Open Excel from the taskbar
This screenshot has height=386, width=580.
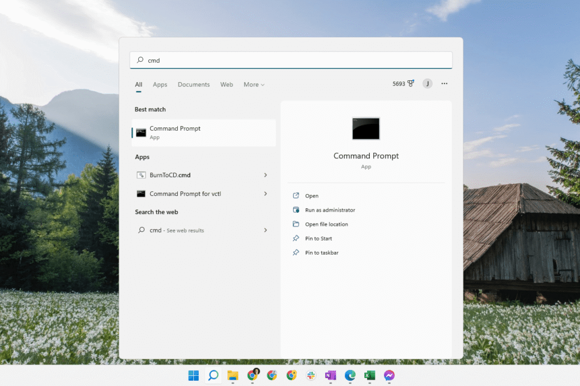(x=369, y=375)
